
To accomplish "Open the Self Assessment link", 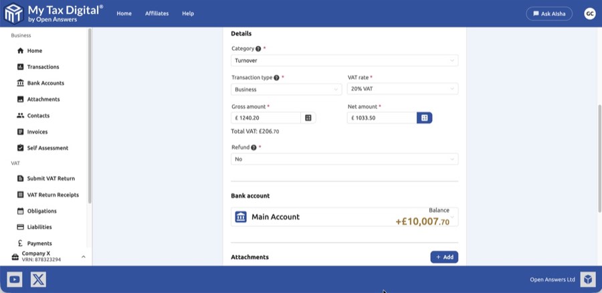I will [x=47, y=148].
